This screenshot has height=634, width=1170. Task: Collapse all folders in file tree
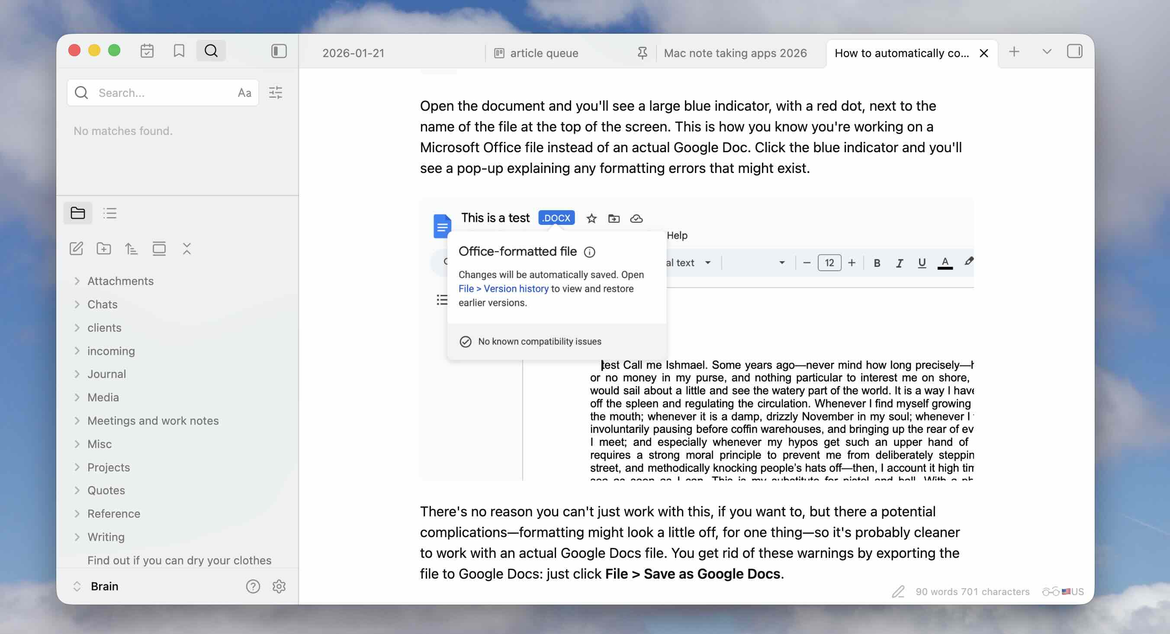point(186,249)
